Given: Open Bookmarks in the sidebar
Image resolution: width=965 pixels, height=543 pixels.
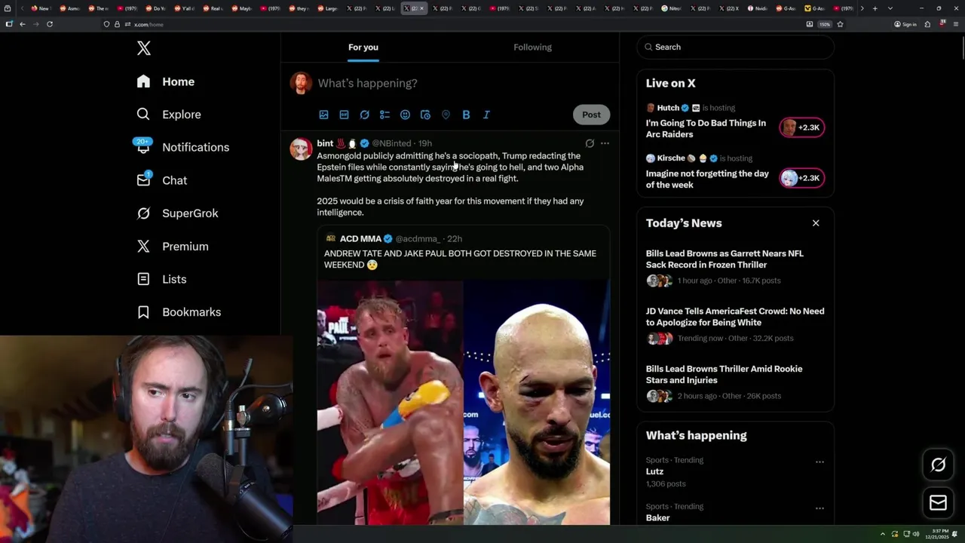Looking at the screenshot, I should click(x=179, y=312).
